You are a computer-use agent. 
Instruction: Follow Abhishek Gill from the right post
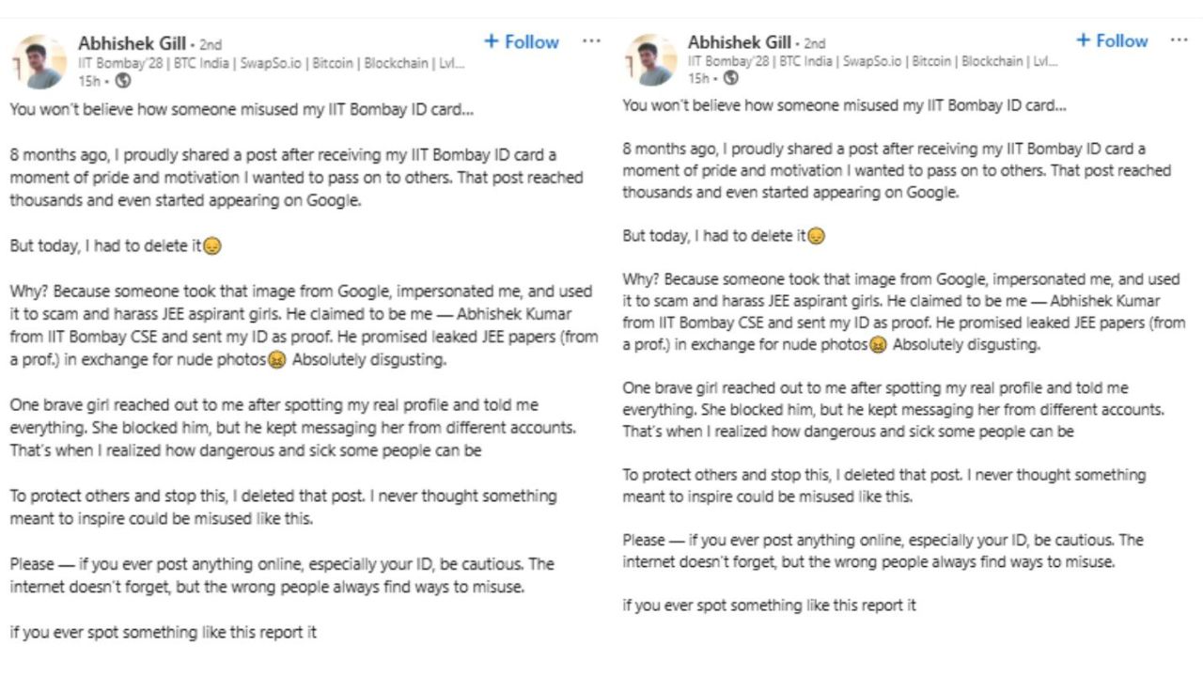(1112, 41)
